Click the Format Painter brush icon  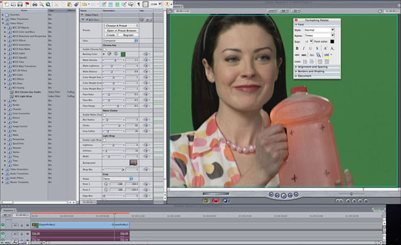click(76, 4)
